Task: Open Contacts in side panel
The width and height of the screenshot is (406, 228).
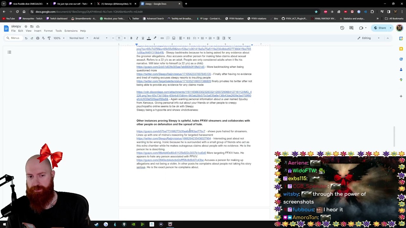Action: [x=401, y=69]
